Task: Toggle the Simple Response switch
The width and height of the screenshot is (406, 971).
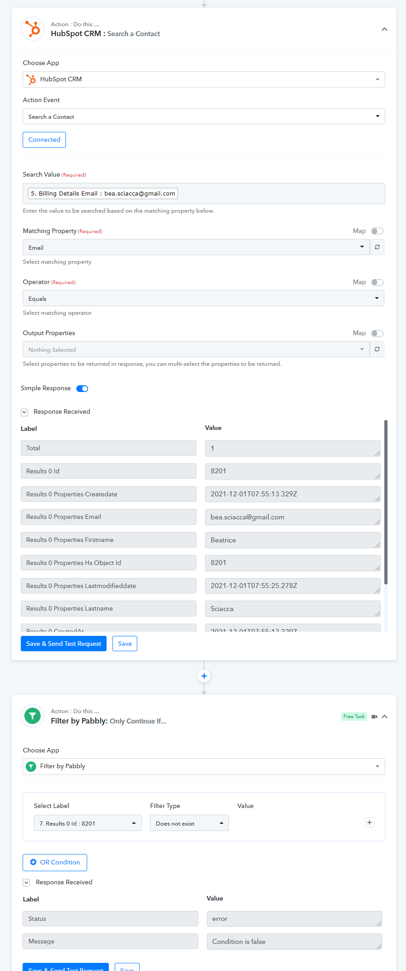Action: [82, 388]
